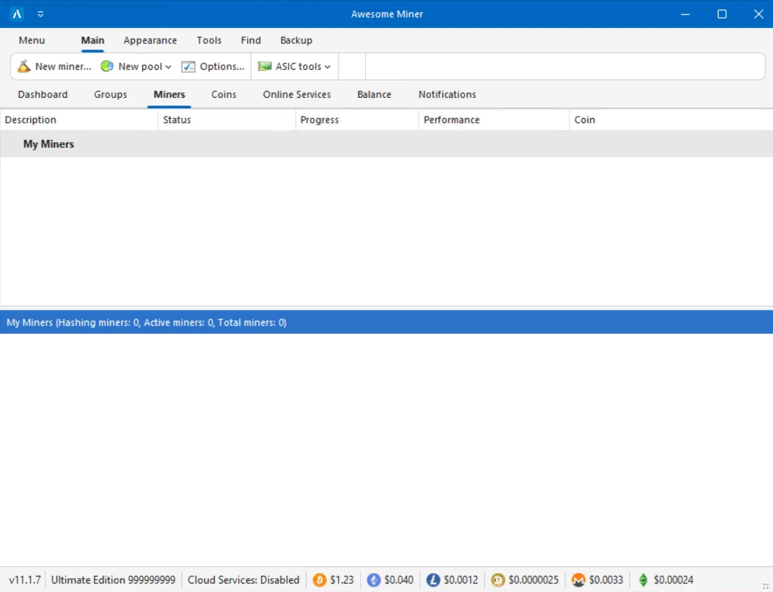773x592 pixels.
Task: Switch to the Backup ribbon tab
Action: (x=296, y=41)
